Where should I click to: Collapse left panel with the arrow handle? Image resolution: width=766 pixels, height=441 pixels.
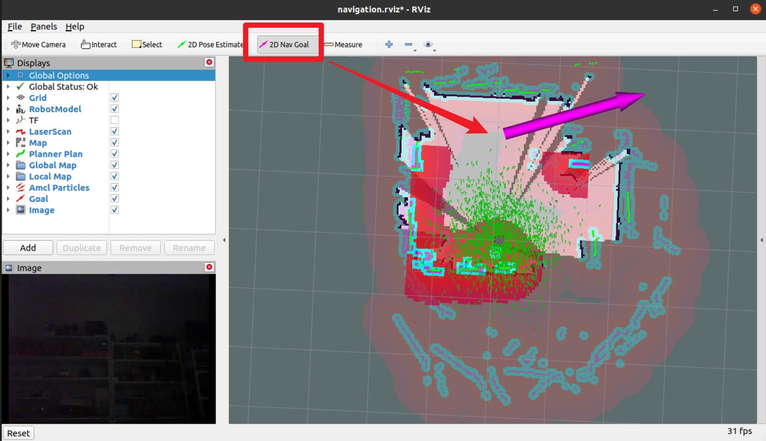224,240
